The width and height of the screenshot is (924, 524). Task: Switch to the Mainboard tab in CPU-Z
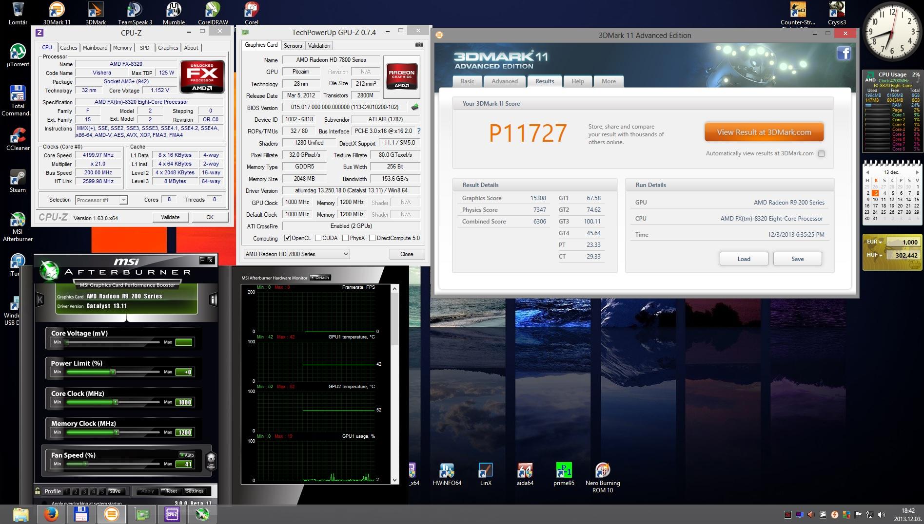95,48
